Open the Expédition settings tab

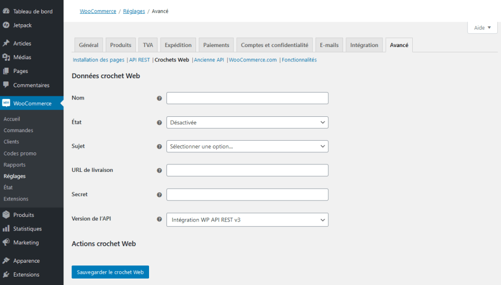pos(178,45)
